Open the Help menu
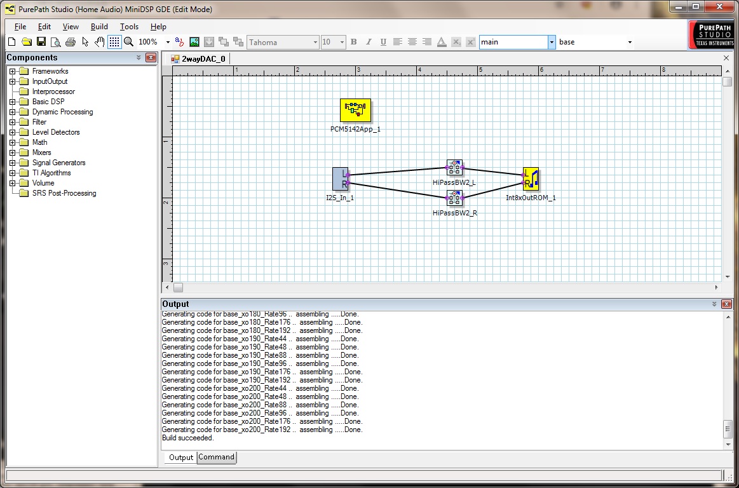Viewport: 739px width, 488px height. (x=158, y=27)
